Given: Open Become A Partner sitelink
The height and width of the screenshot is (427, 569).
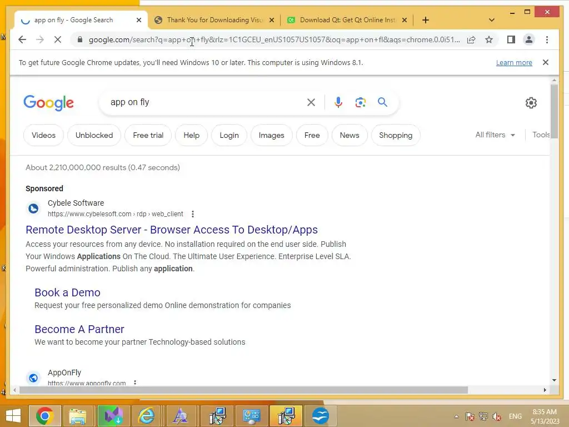Looking at the screenshot, I should click(79, 329).
